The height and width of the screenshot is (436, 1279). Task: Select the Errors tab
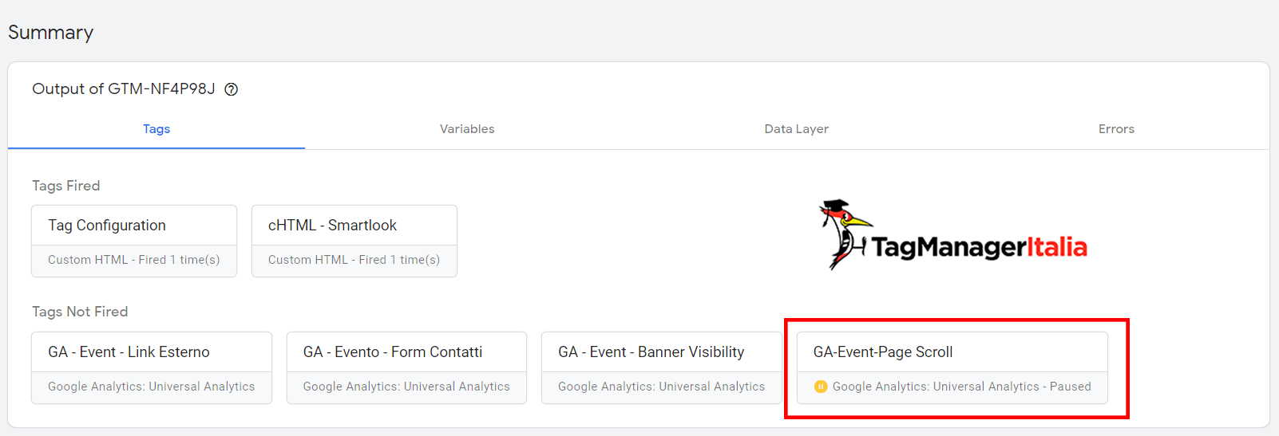[x=1116, y=129]
